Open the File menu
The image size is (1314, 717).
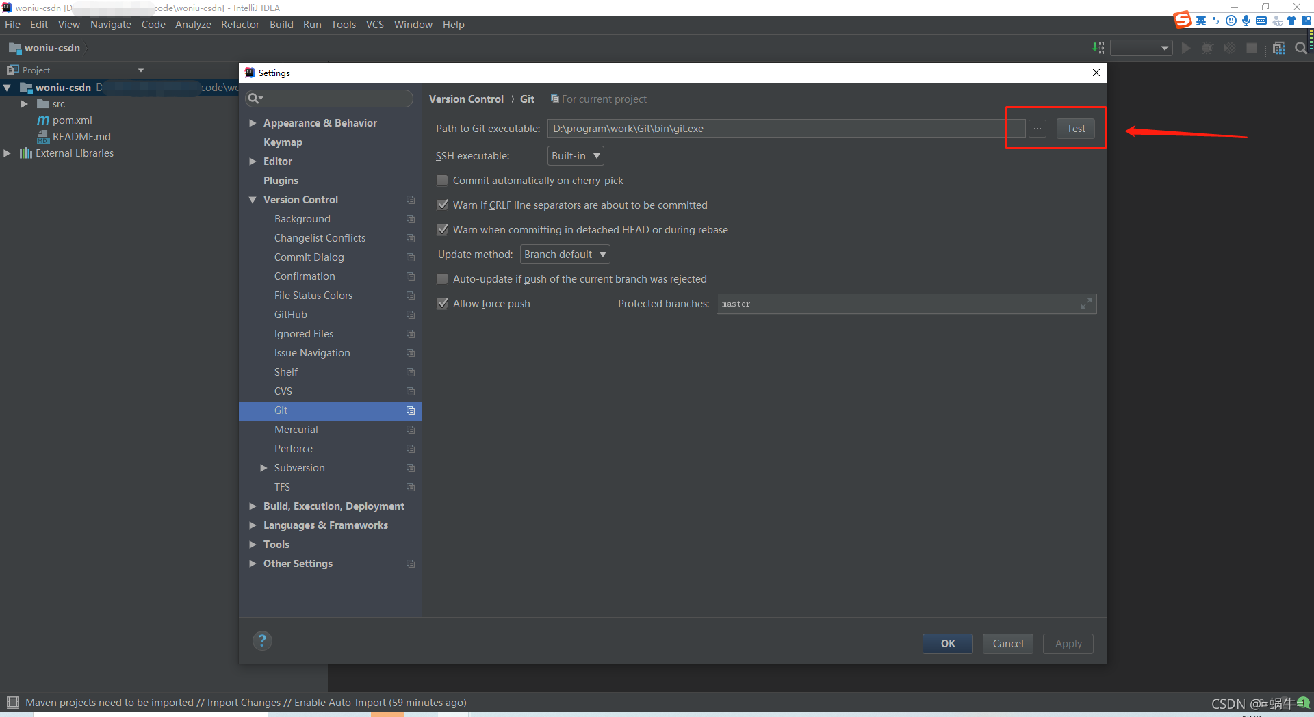click(x=12, y=25)
